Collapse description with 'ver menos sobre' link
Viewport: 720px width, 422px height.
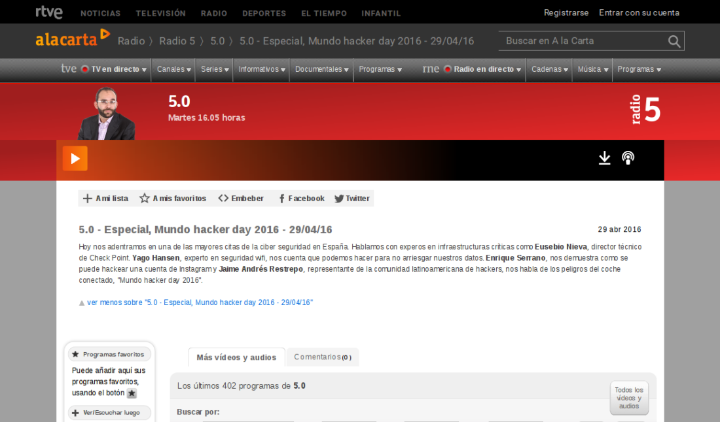pos(200,302)
